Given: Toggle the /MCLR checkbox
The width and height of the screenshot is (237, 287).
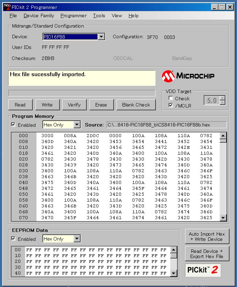Looking at the screenshot, I should (x=171, y=106).
